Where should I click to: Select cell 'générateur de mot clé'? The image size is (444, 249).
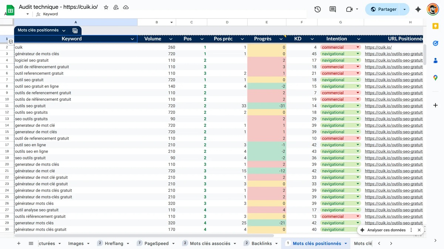click(75, 171)
